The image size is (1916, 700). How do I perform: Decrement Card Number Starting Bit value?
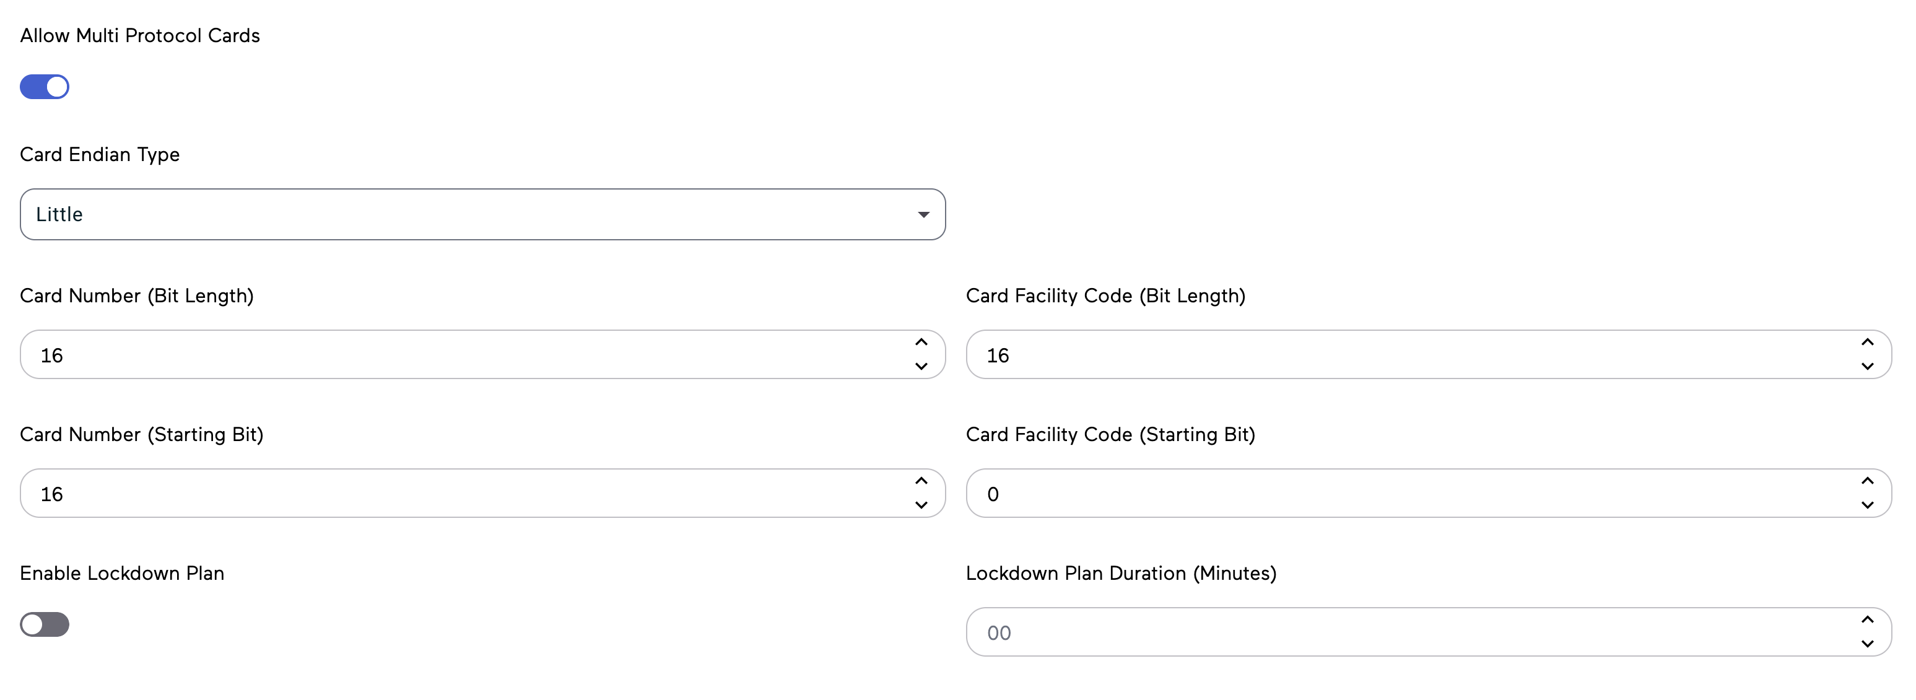[x=920, y=505]
